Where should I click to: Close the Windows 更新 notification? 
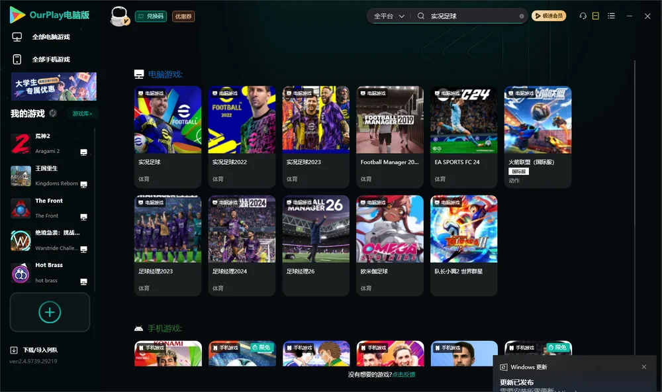[x=644, y=367]
